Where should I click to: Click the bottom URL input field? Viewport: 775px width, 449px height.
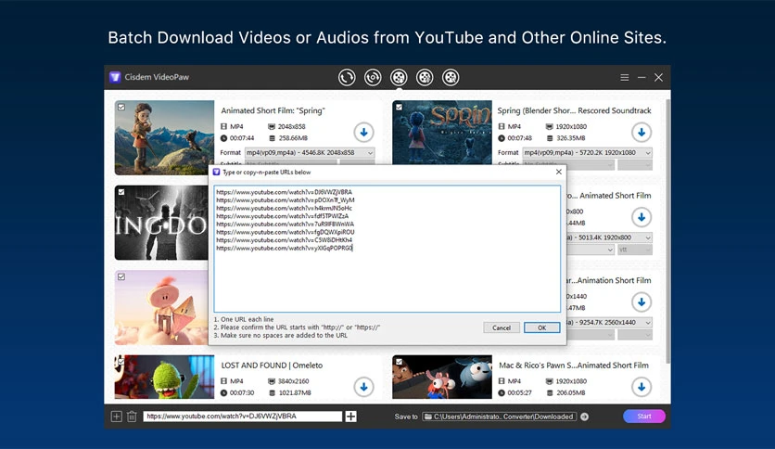(243, 417)
